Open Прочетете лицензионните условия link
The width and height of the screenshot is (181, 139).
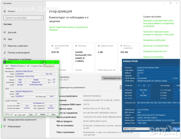[158, 33]
